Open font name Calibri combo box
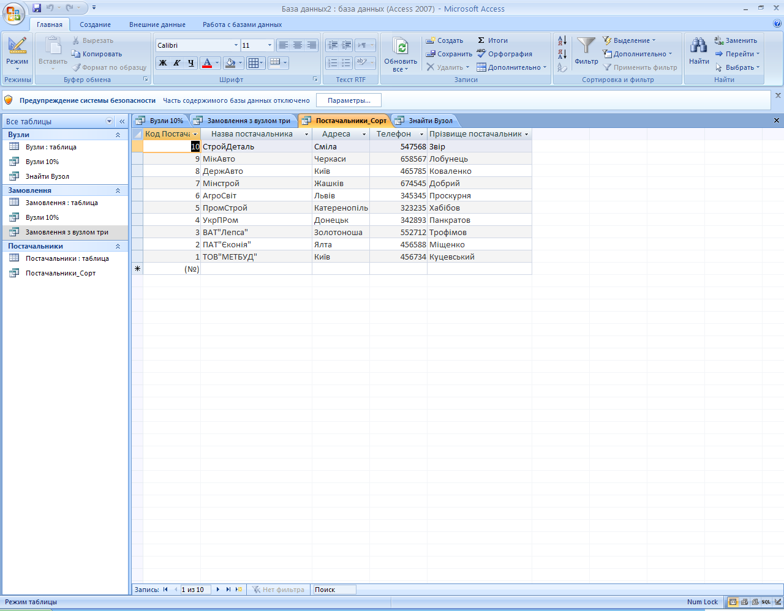The image size is (784, 611). tap(198, 45)
